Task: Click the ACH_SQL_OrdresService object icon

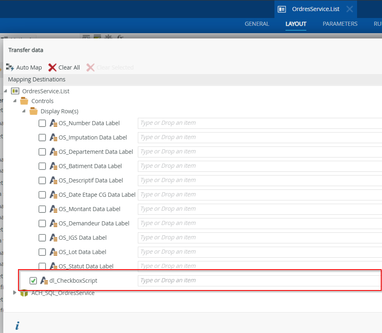Action: (x=24, y=293)
